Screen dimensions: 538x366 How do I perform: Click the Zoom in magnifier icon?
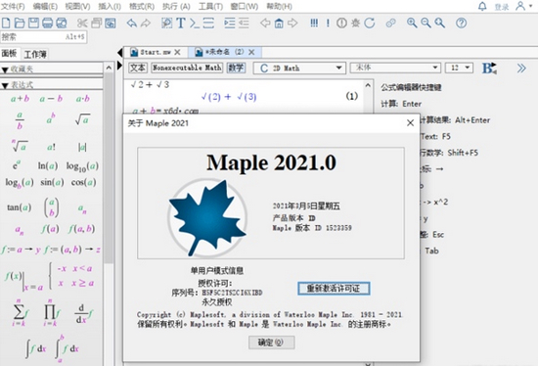pyautogui.click(x=412, y=23)
